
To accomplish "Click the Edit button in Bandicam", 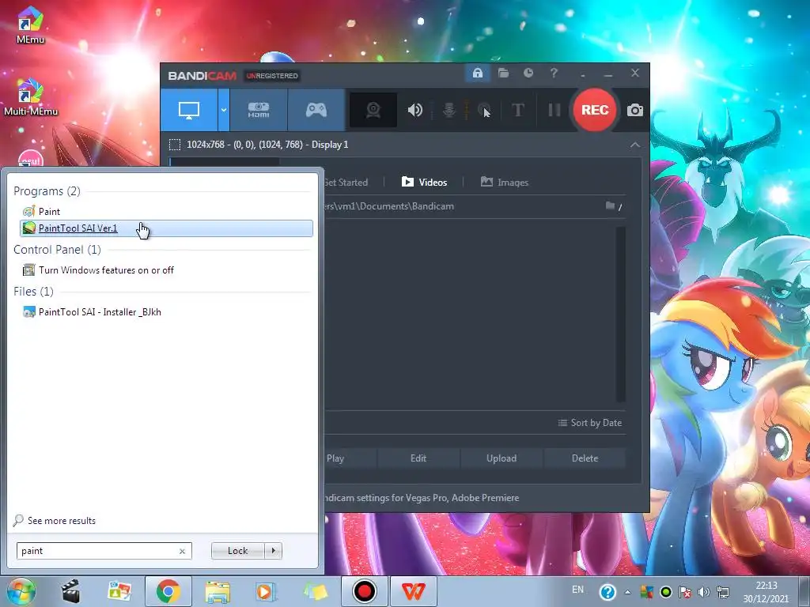I will click(418, 458).
